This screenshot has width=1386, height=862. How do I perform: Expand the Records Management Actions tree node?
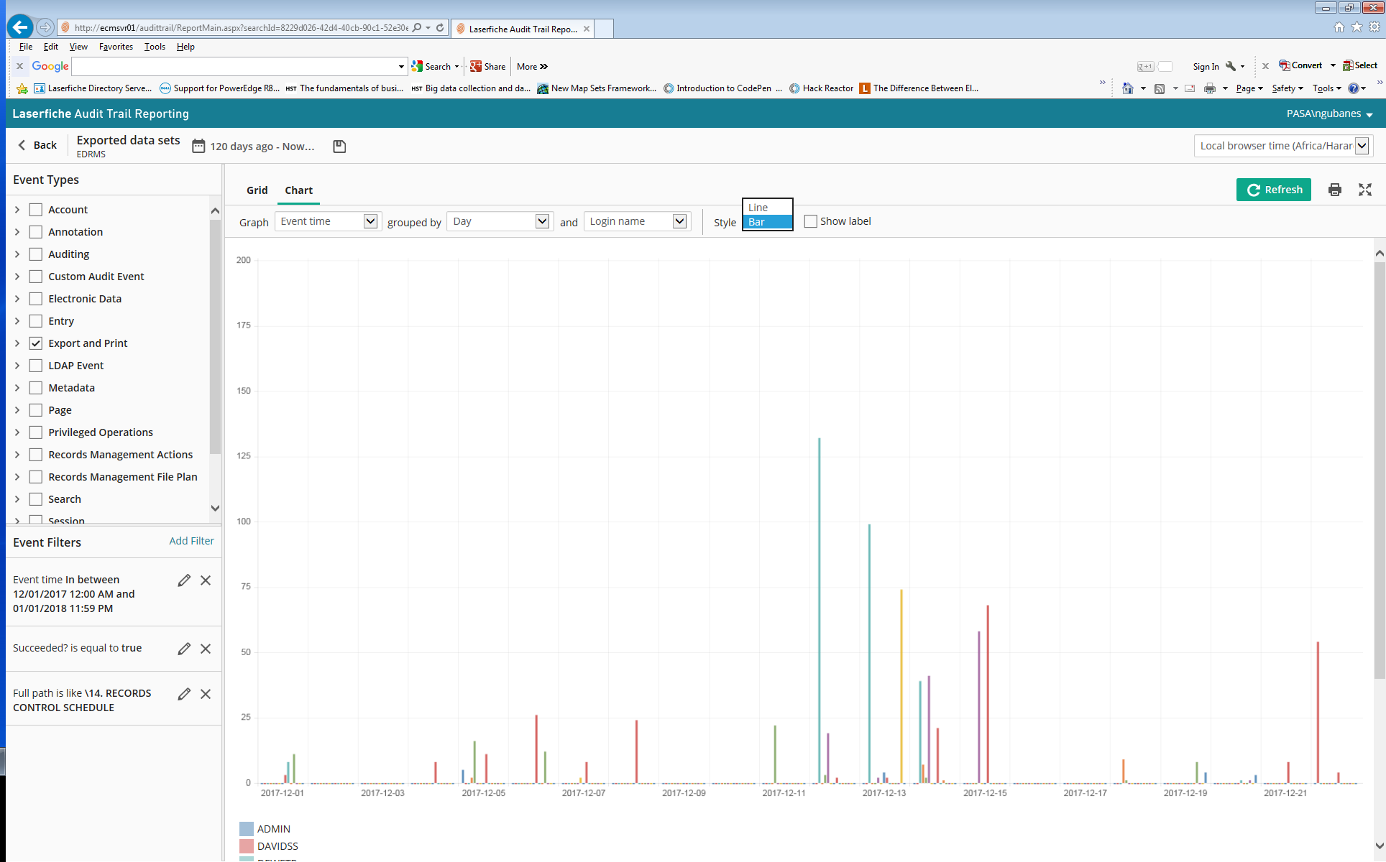click(x=17, y=455)
